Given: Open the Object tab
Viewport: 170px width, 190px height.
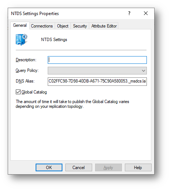Looking at the screenshot, I should [x=63, y=26].
